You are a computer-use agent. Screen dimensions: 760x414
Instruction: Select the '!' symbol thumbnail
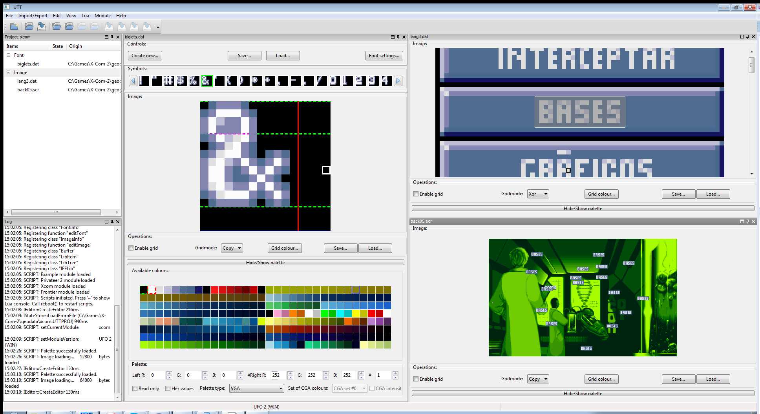(x=144, y=81)
